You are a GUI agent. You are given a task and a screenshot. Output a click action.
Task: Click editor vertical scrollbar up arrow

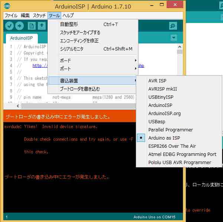click(180, 47)
